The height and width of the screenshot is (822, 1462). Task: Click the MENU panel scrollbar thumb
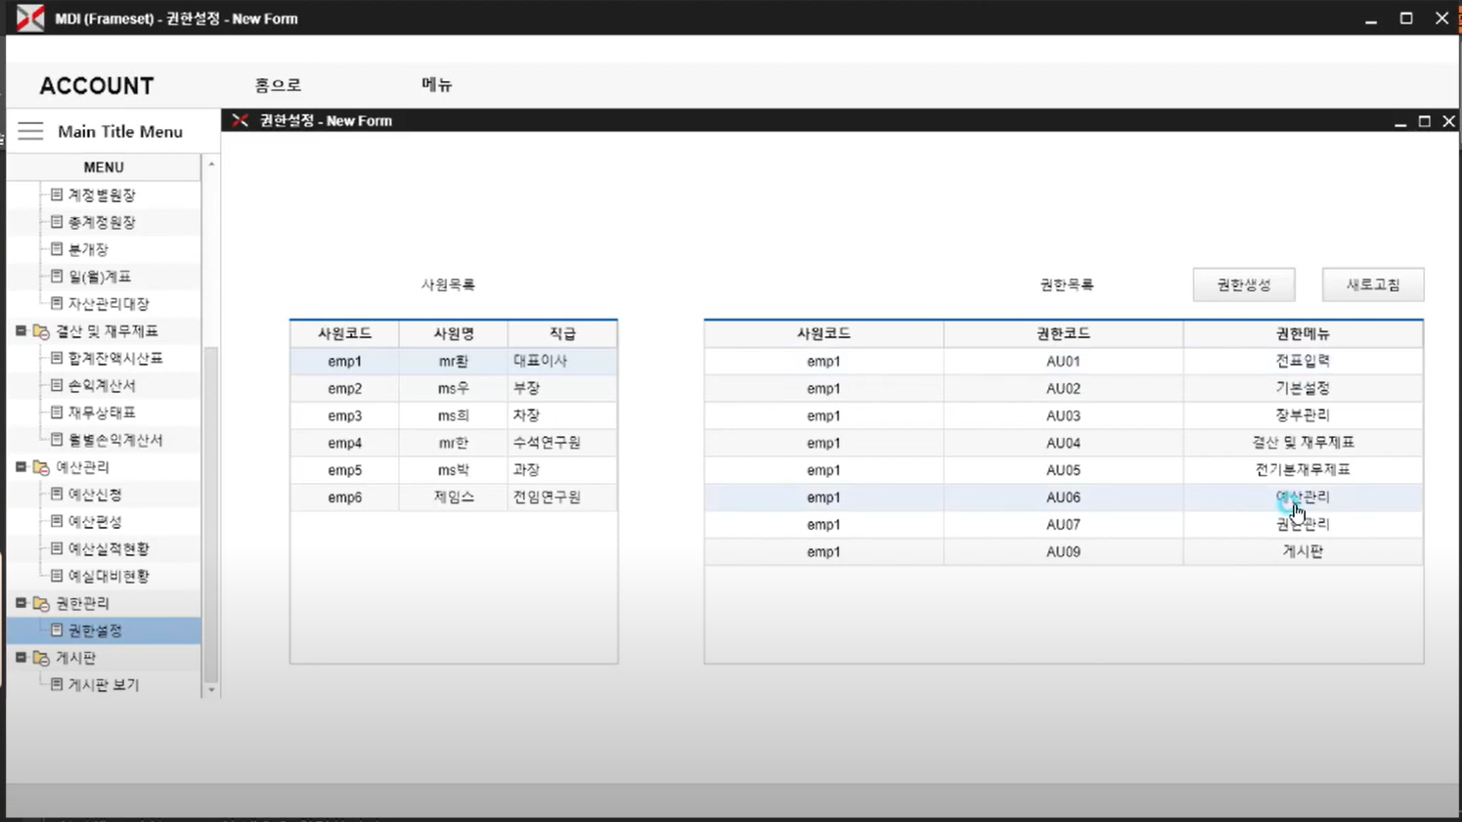point(211,514)
